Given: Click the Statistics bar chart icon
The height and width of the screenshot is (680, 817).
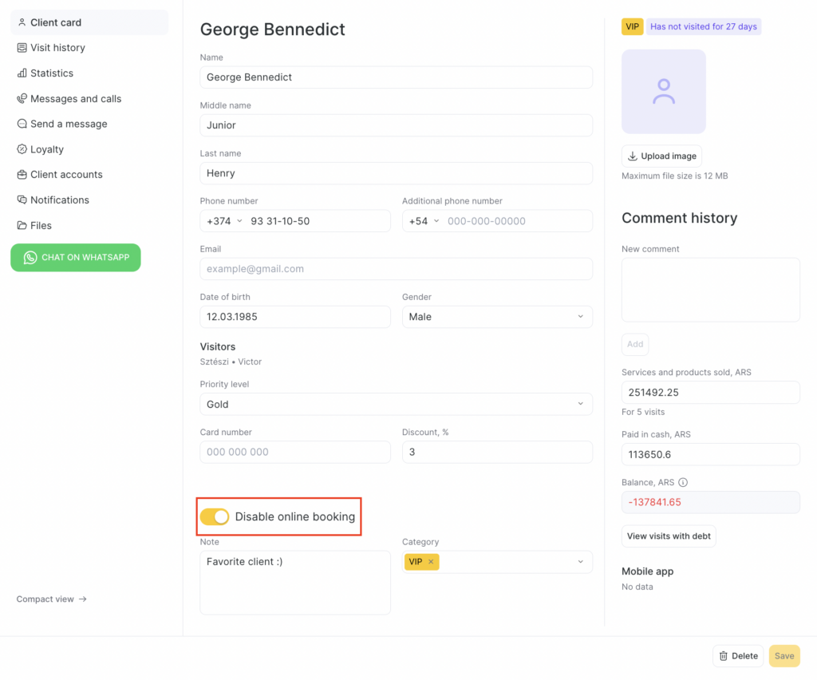Looking at the screenshot, I should click(22, 73).
